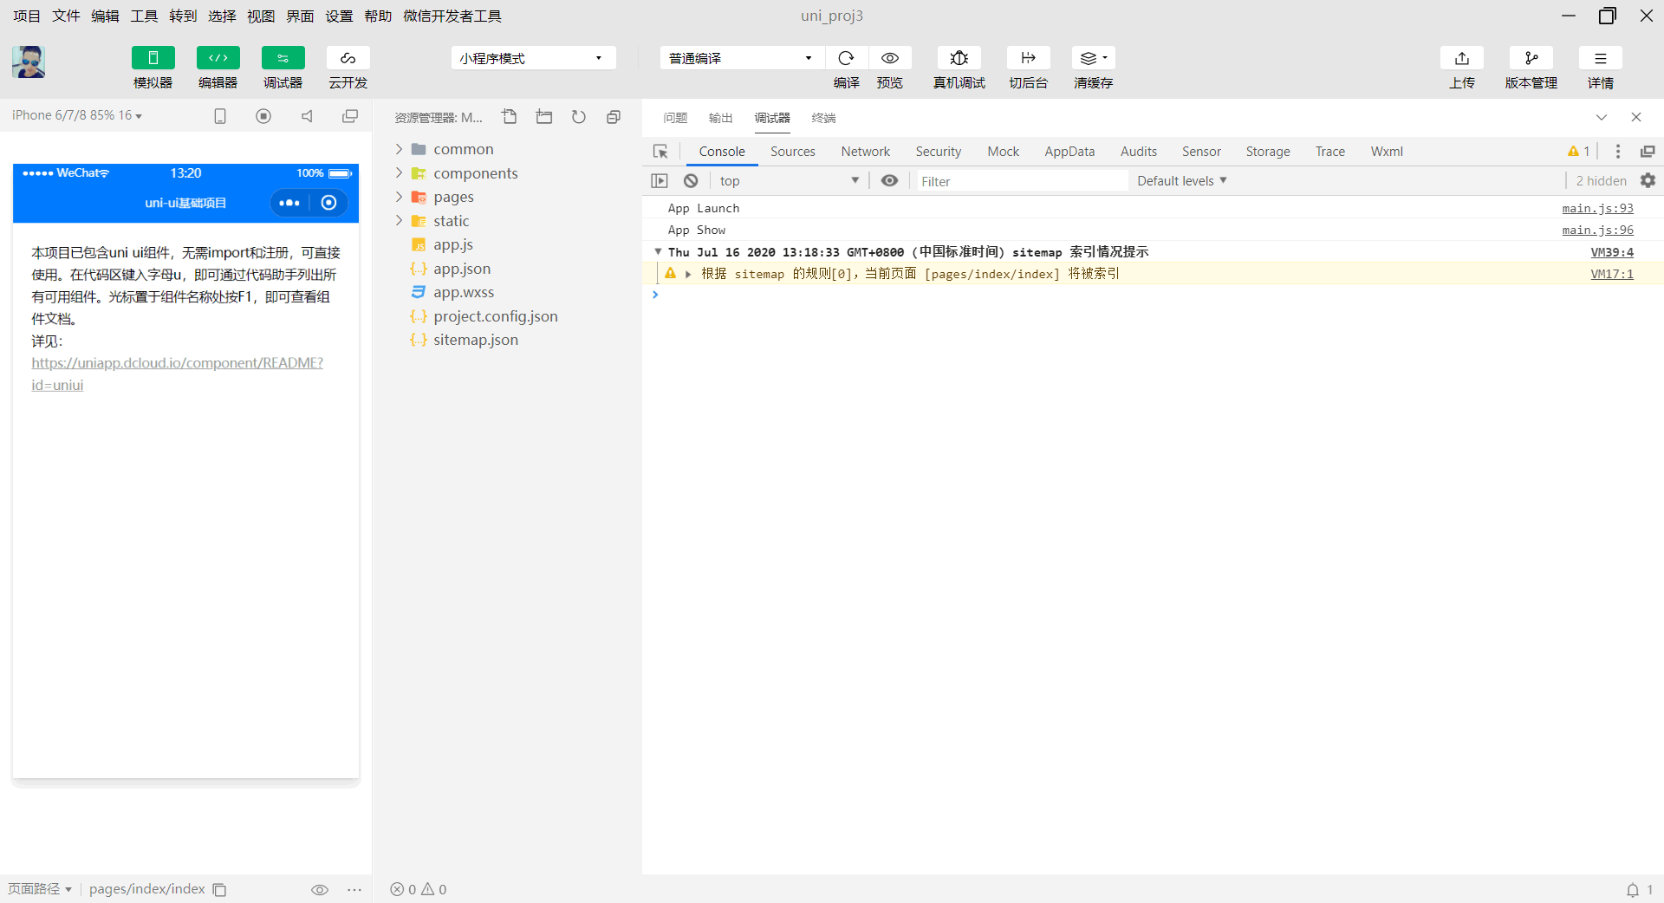Click the console Filter input field

[x=1021, y=181]
